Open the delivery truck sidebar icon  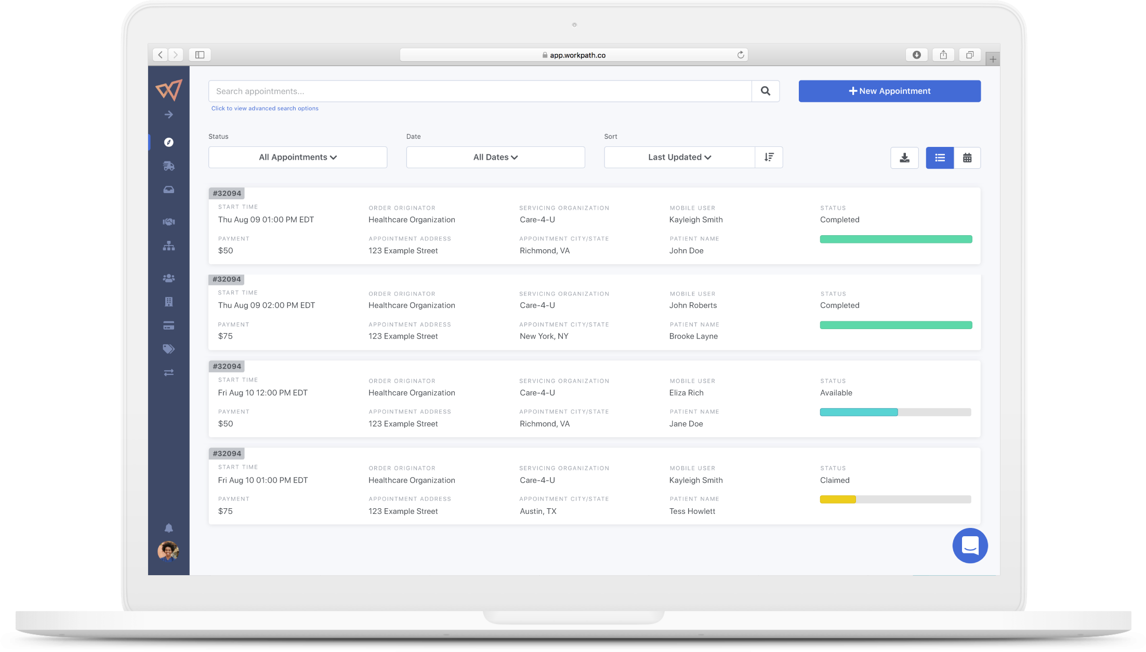168,166
